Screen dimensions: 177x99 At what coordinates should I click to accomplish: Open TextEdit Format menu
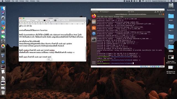(x=22, y=1)
